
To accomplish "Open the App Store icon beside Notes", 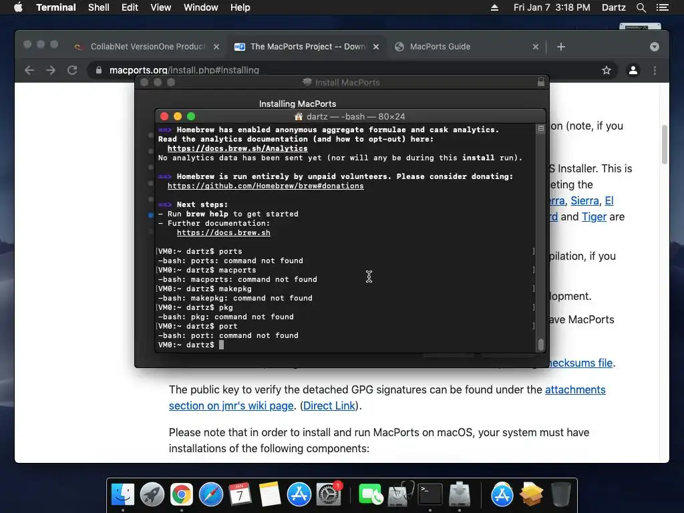I will [299, 495].
